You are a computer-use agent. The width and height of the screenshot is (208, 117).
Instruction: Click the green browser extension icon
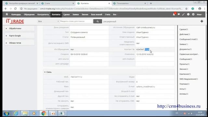coord(193,9)
